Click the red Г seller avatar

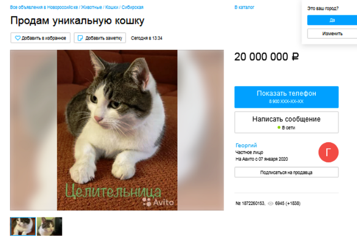point(328,152)
